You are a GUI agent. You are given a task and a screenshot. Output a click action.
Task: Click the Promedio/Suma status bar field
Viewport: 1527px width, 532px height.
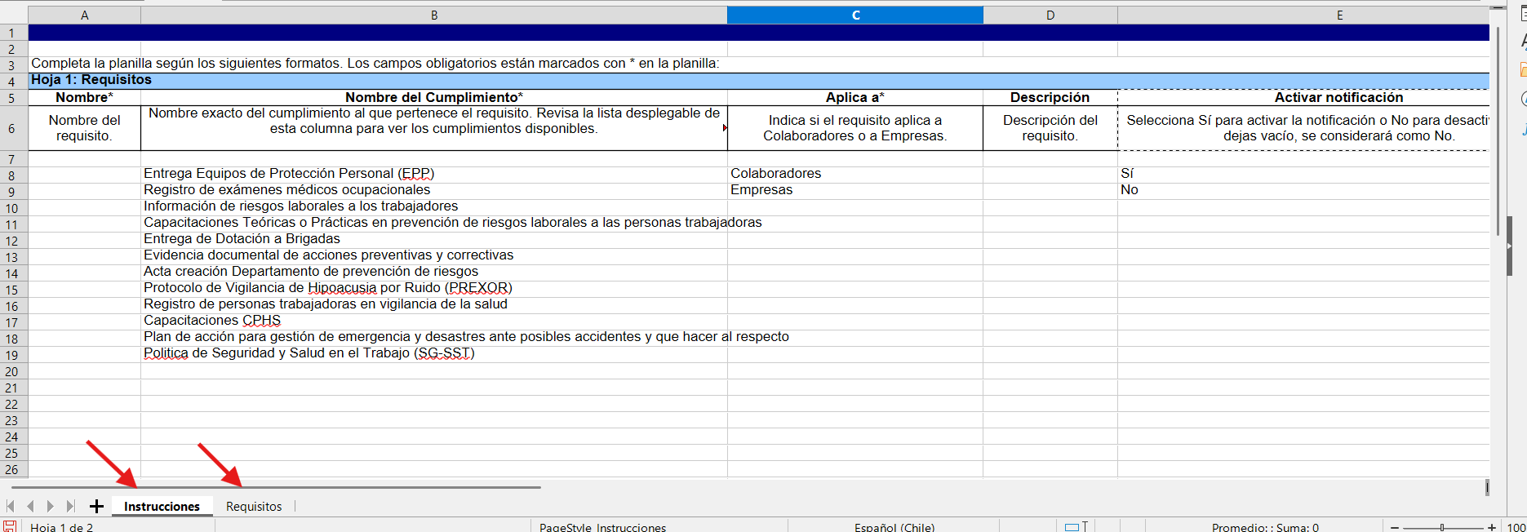pos(1265,527)
